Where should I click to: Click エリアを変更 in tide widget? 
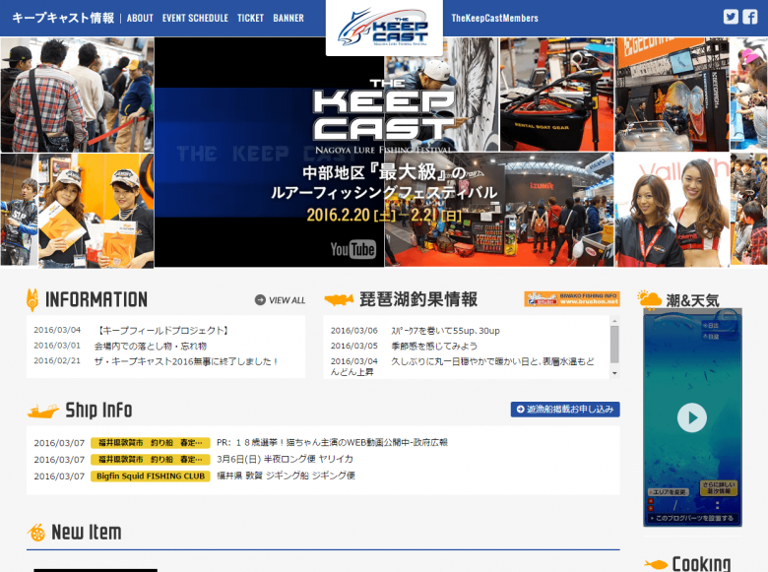pyautogui.click(x=669, y=492)
